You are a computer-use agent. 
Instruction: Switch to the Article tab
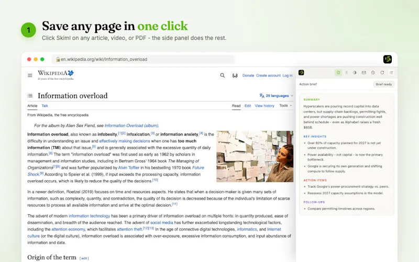[x=32, y=106]
